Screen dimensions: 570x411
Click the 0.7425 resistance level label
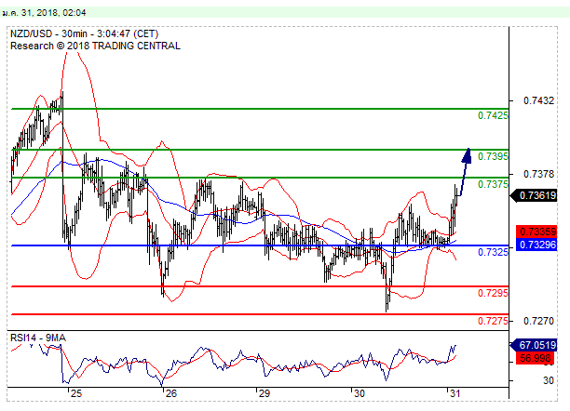493,116
